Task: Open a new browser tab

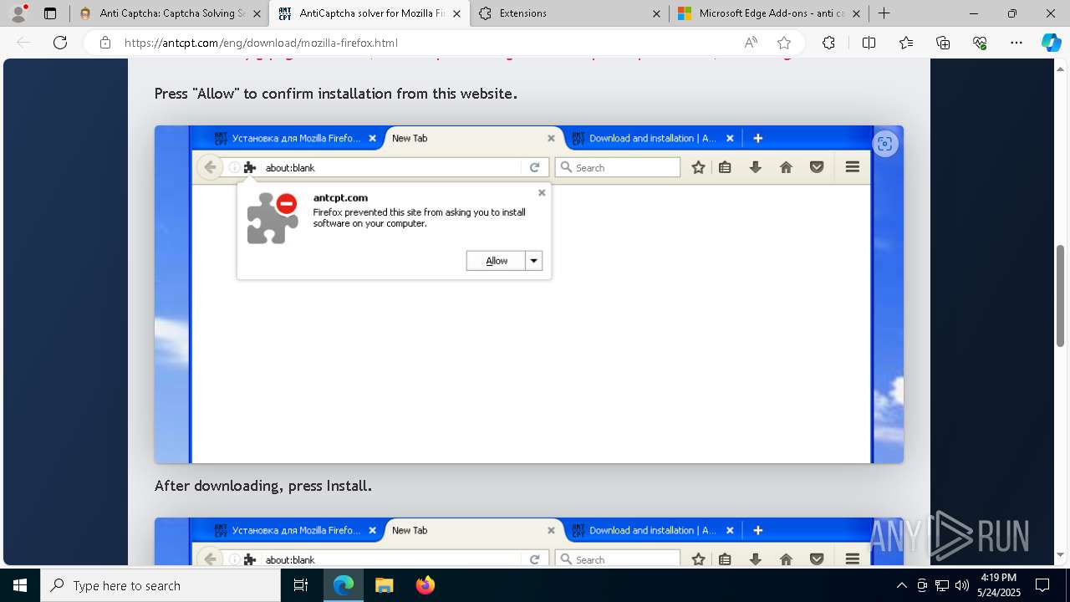Action: [884, 13]
